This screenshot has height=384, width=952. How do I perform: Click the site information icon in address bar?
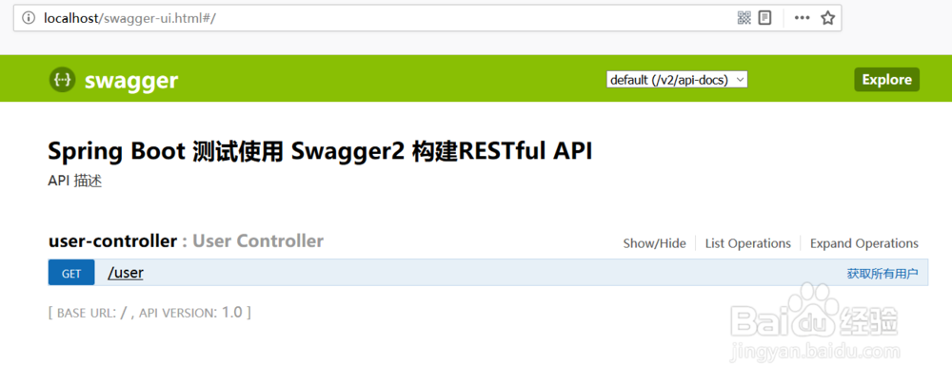29,18
